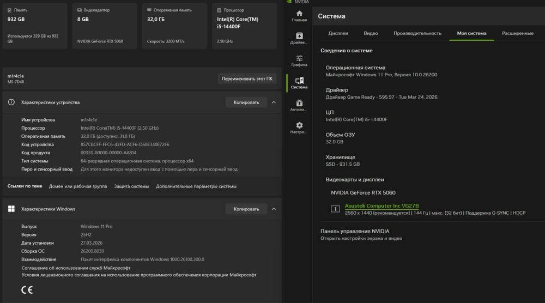The width and height of the screenshot is (545, 303).
Task: Select Майкрософт Windows 11 Pro version text
Action: [x=381, y=75]
